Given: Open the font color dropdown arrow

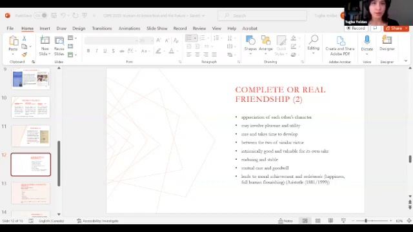Looking at the screenshot, I should [177, 51].
